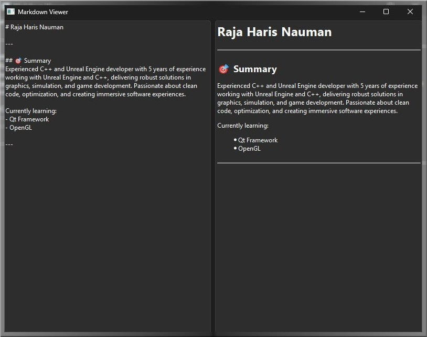Click the summary paragraph in preview pane
Screen dimensions: 427x337
[x=317, y=98]
